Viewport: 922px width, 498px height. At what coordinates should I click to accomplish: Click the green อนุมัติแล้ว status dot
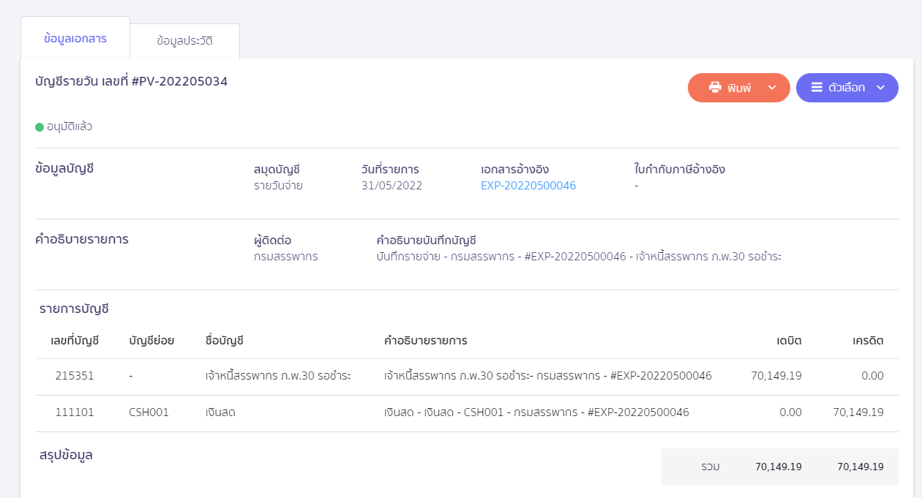[x=40, y=127]
